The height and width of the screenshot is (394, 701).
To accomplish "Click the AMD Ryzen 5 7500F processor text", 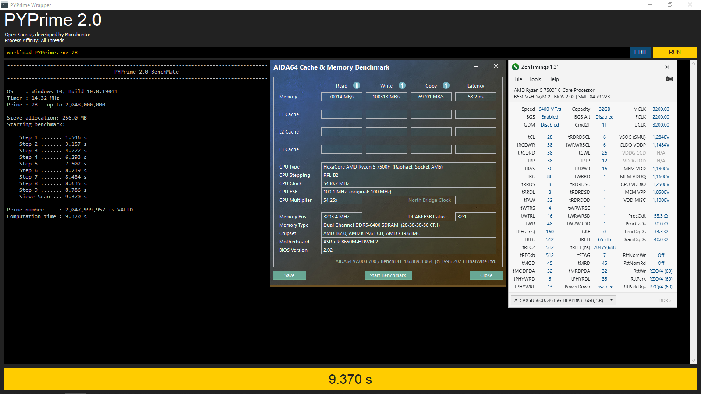I will [554, 90].
